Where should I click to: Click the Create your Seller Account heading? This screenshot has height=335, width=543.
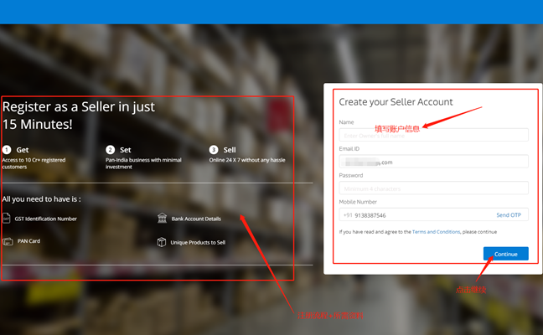coord(396,102)
